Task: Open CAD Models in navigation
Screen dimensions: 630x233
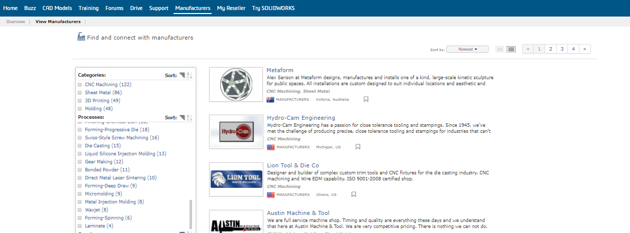Action: click(58, 8)
